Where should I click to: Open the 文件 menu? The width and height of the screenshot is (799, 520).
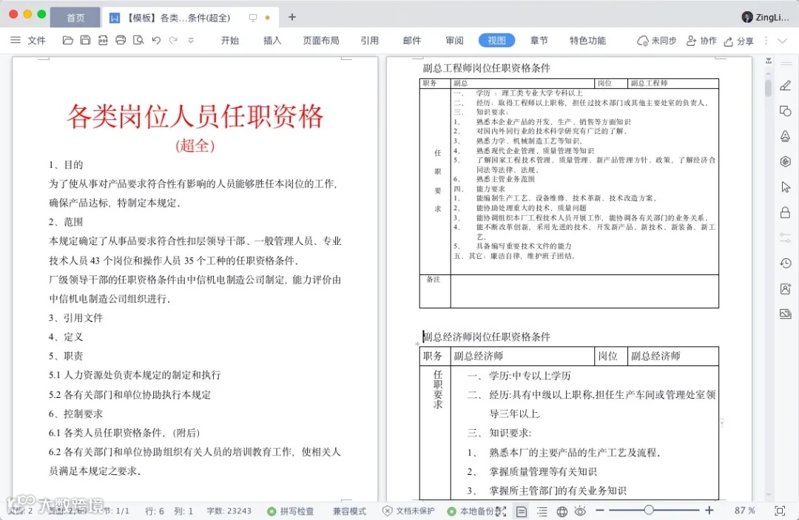[x=36, y=40]
